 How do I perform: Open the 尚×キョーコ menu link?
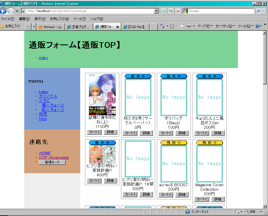[x=53, y=110]
